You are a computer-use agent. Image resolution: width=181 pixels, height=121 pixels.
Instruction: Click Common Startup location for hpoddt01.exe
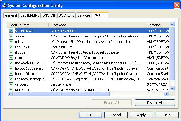pos(158,74)
